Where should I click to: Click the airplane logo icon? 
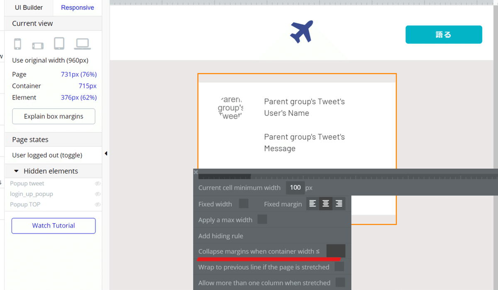coord(302,32)
